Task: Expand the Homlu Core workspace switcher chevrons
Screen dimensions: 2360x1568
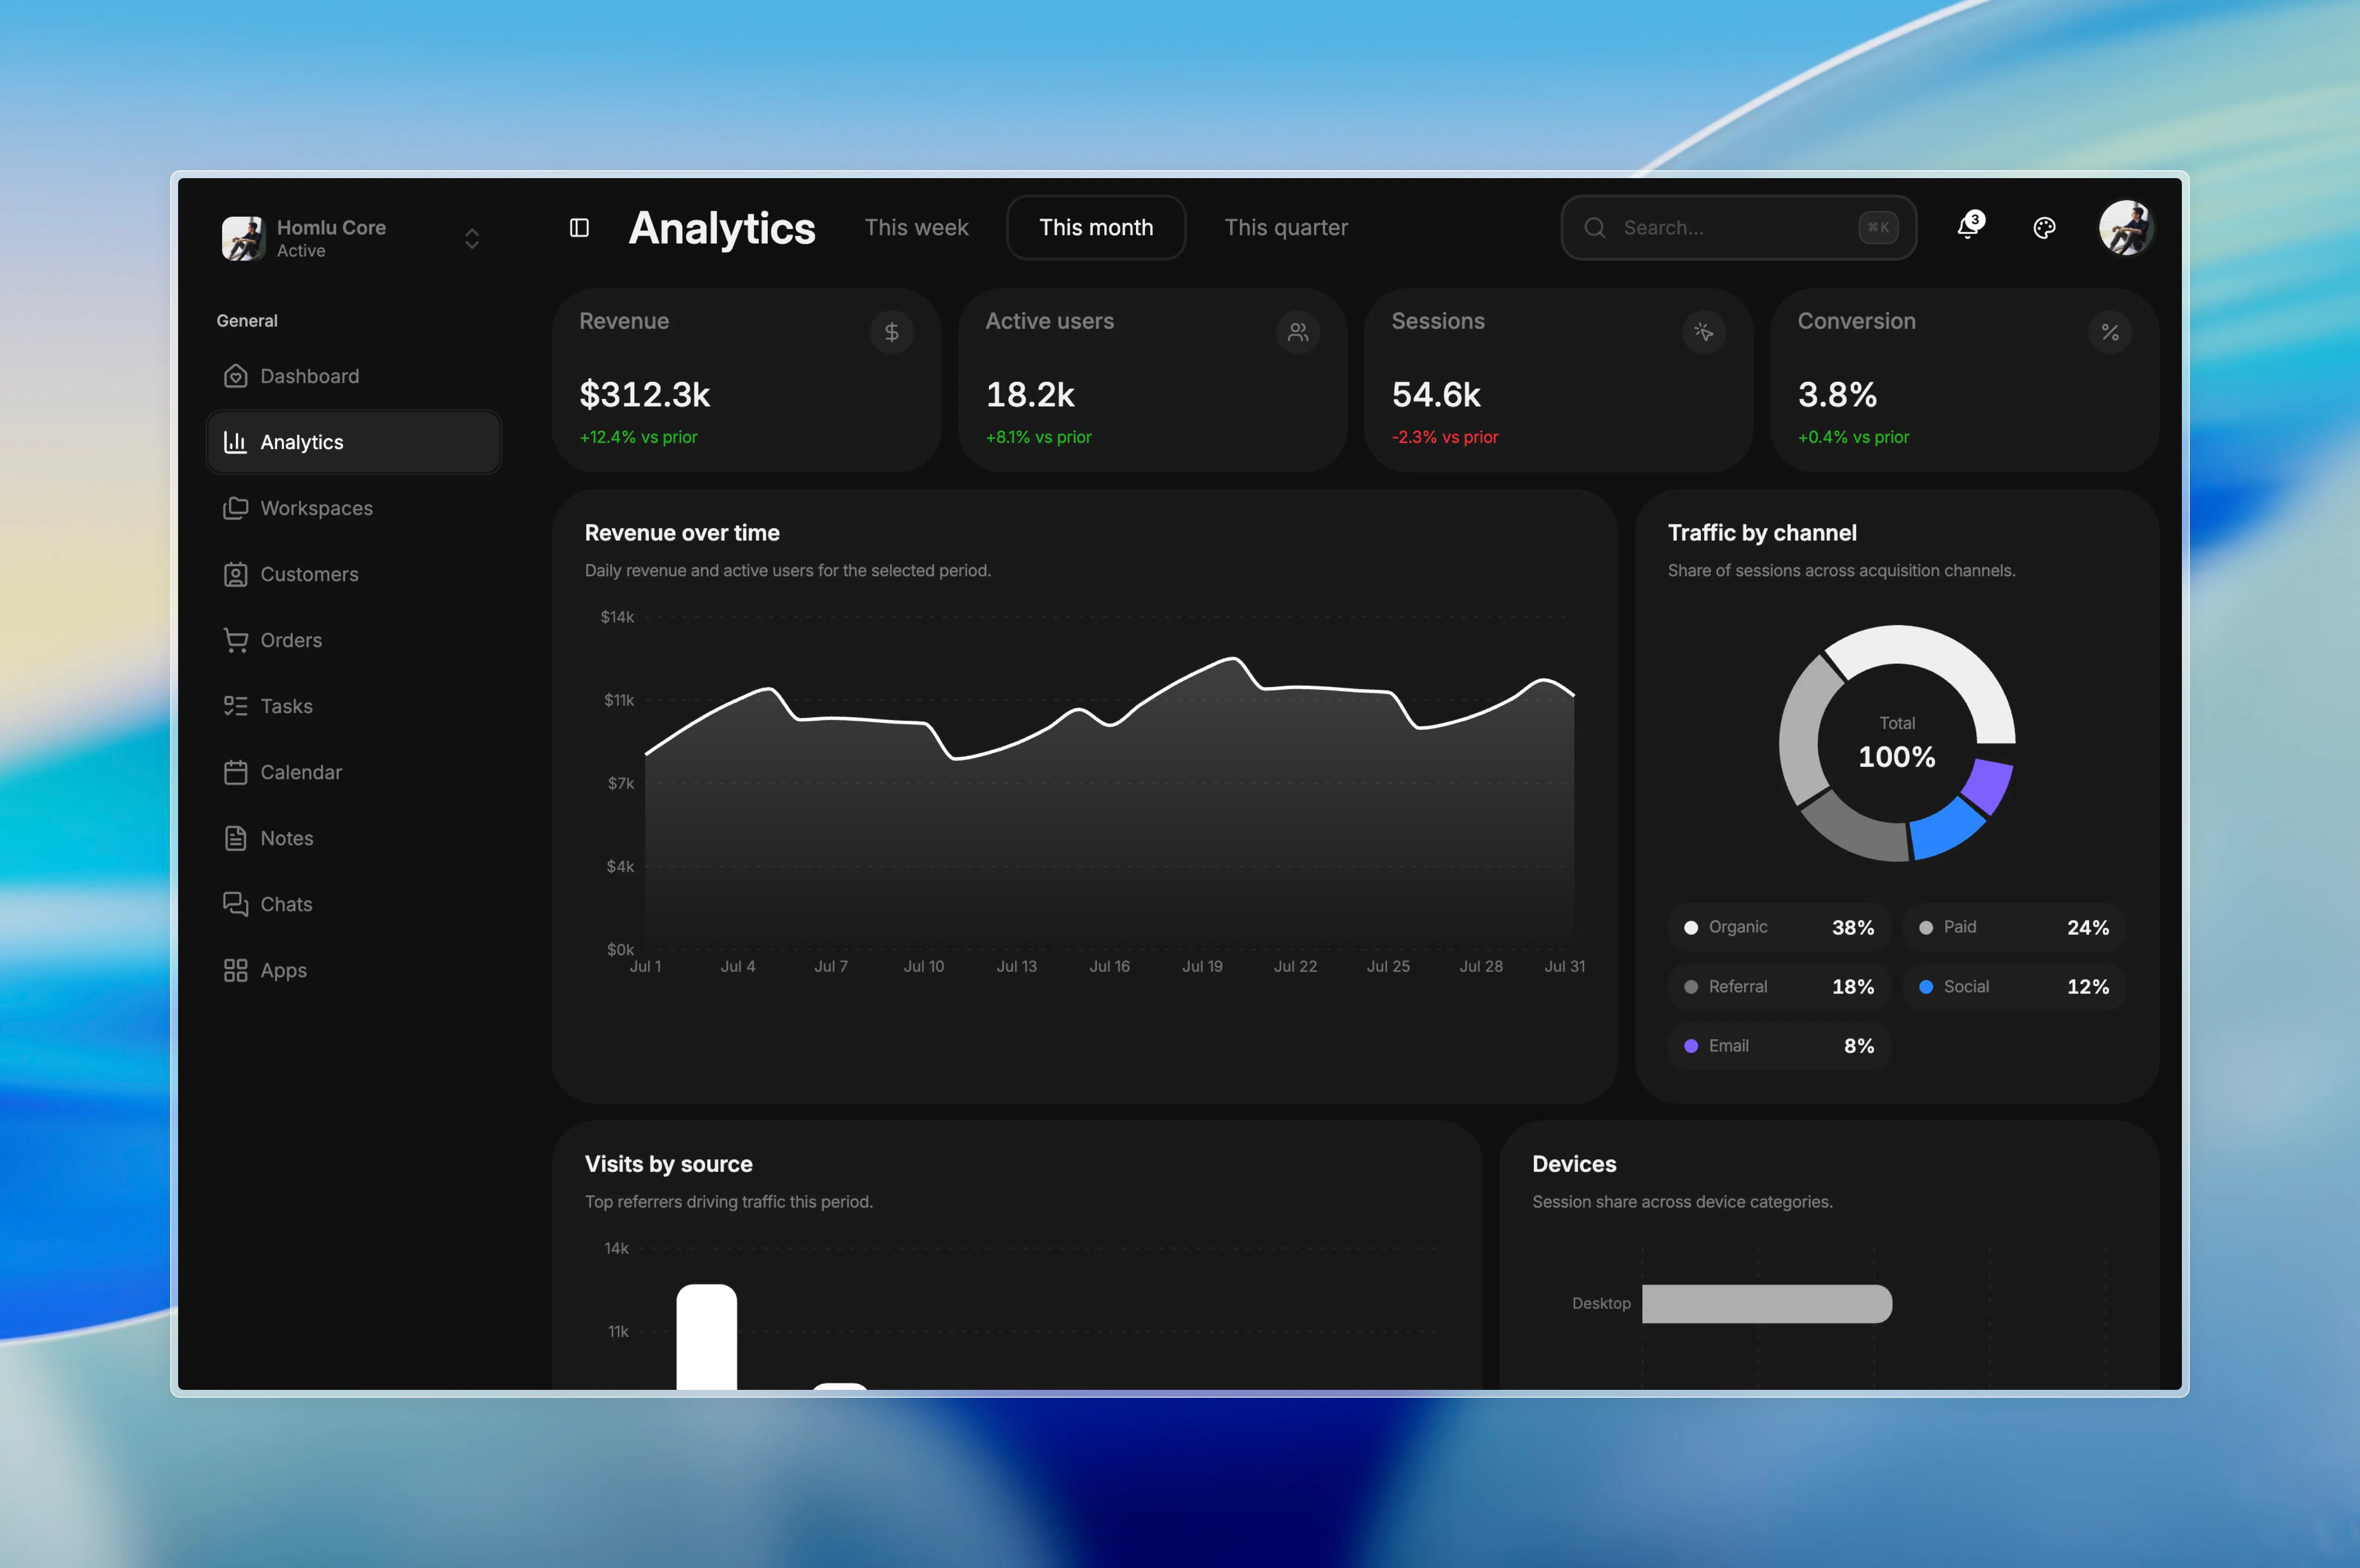Action: click(472, 238)
